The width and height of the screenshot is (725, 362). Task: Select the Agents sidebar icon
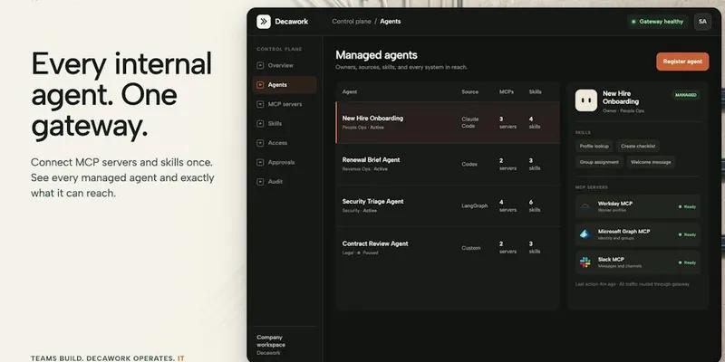click(x=260, y=85)
